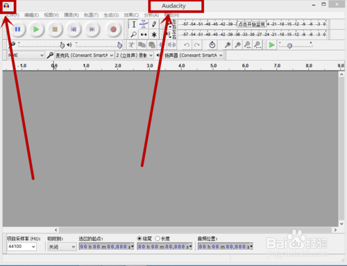
Task: Click the Play-at-speed green arrow
Action: (272, 45)
